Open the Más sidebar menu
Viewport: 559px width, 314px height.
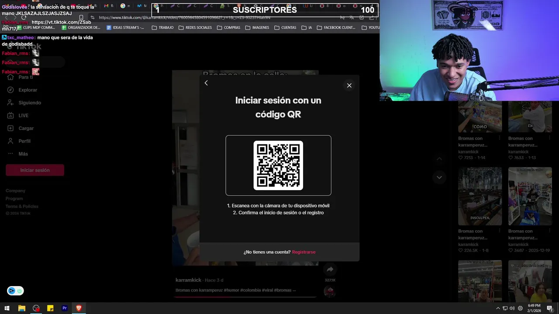pyautogui.click(x=23, y=154)
